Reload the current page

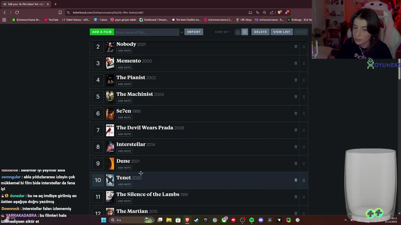pos(17,12)
